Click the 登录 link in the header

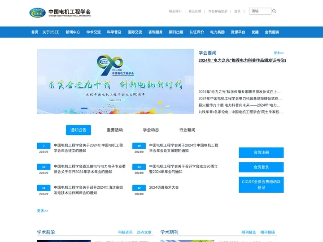pyautogui.click(x=237, y=11)
